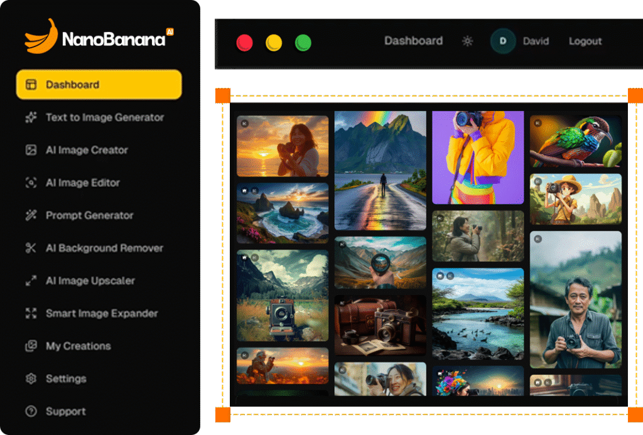Click the Support question mark icon
643x435 pixels.
click(x=31, y=411)
